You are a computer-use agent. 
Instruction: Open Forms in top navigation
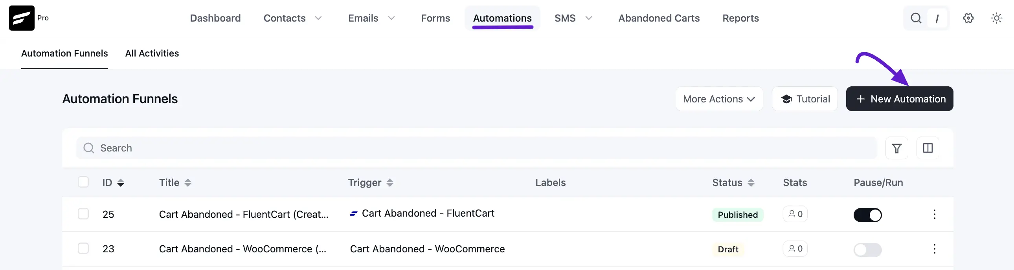pyautogui.click(x=435, y=18)
